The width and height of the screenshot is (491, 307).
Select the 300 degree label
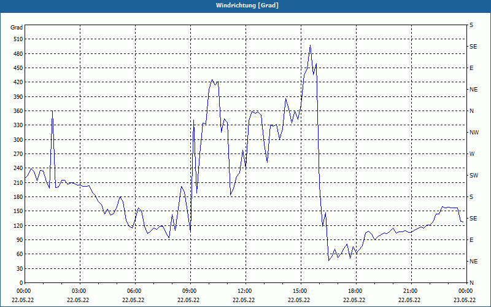click(x=18, y=140)
